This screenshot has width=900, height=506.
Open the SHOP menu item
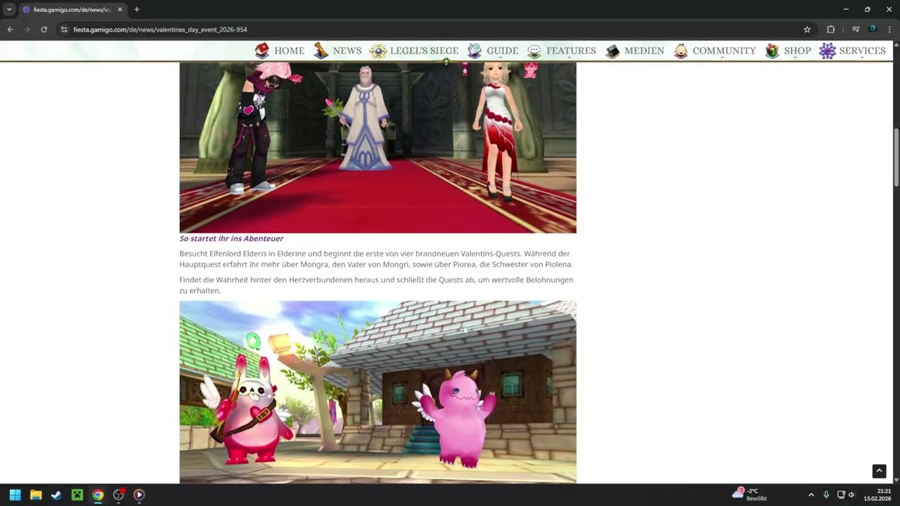[x=797, y=51]
